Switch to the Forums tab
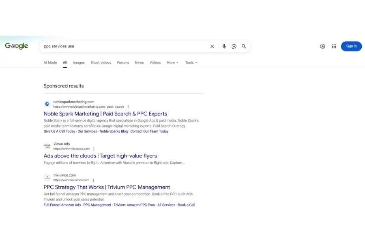The height and width of the screenshot is (243, 365). pos(123,62)
